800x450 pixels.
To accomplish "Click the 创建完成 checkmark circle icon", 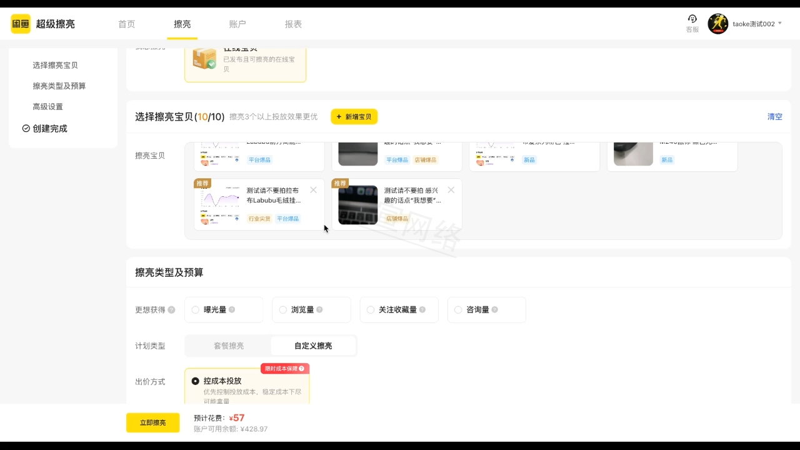I will pyautogui.click(x=26, y=128).
